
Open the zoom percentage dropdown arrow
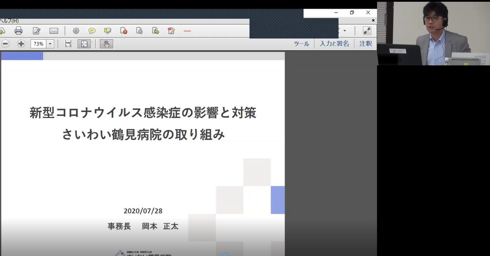pyautogui.click(x=50, y=44)
